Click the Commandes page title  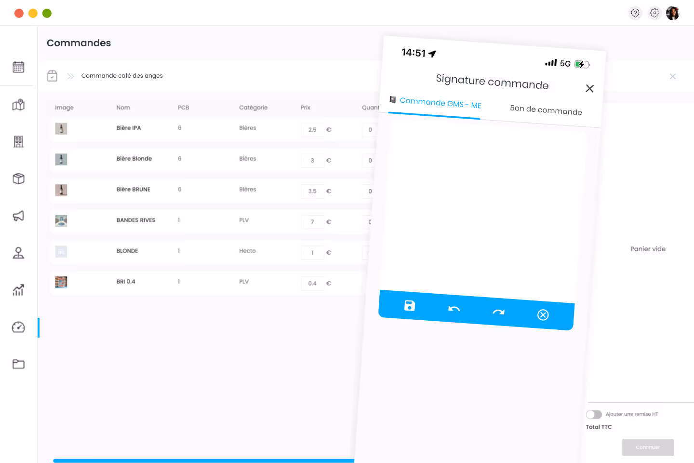[79, 43]
